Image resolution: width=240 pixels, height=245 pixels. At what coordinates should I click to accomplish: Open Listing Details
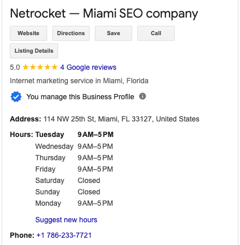(34, 51)
